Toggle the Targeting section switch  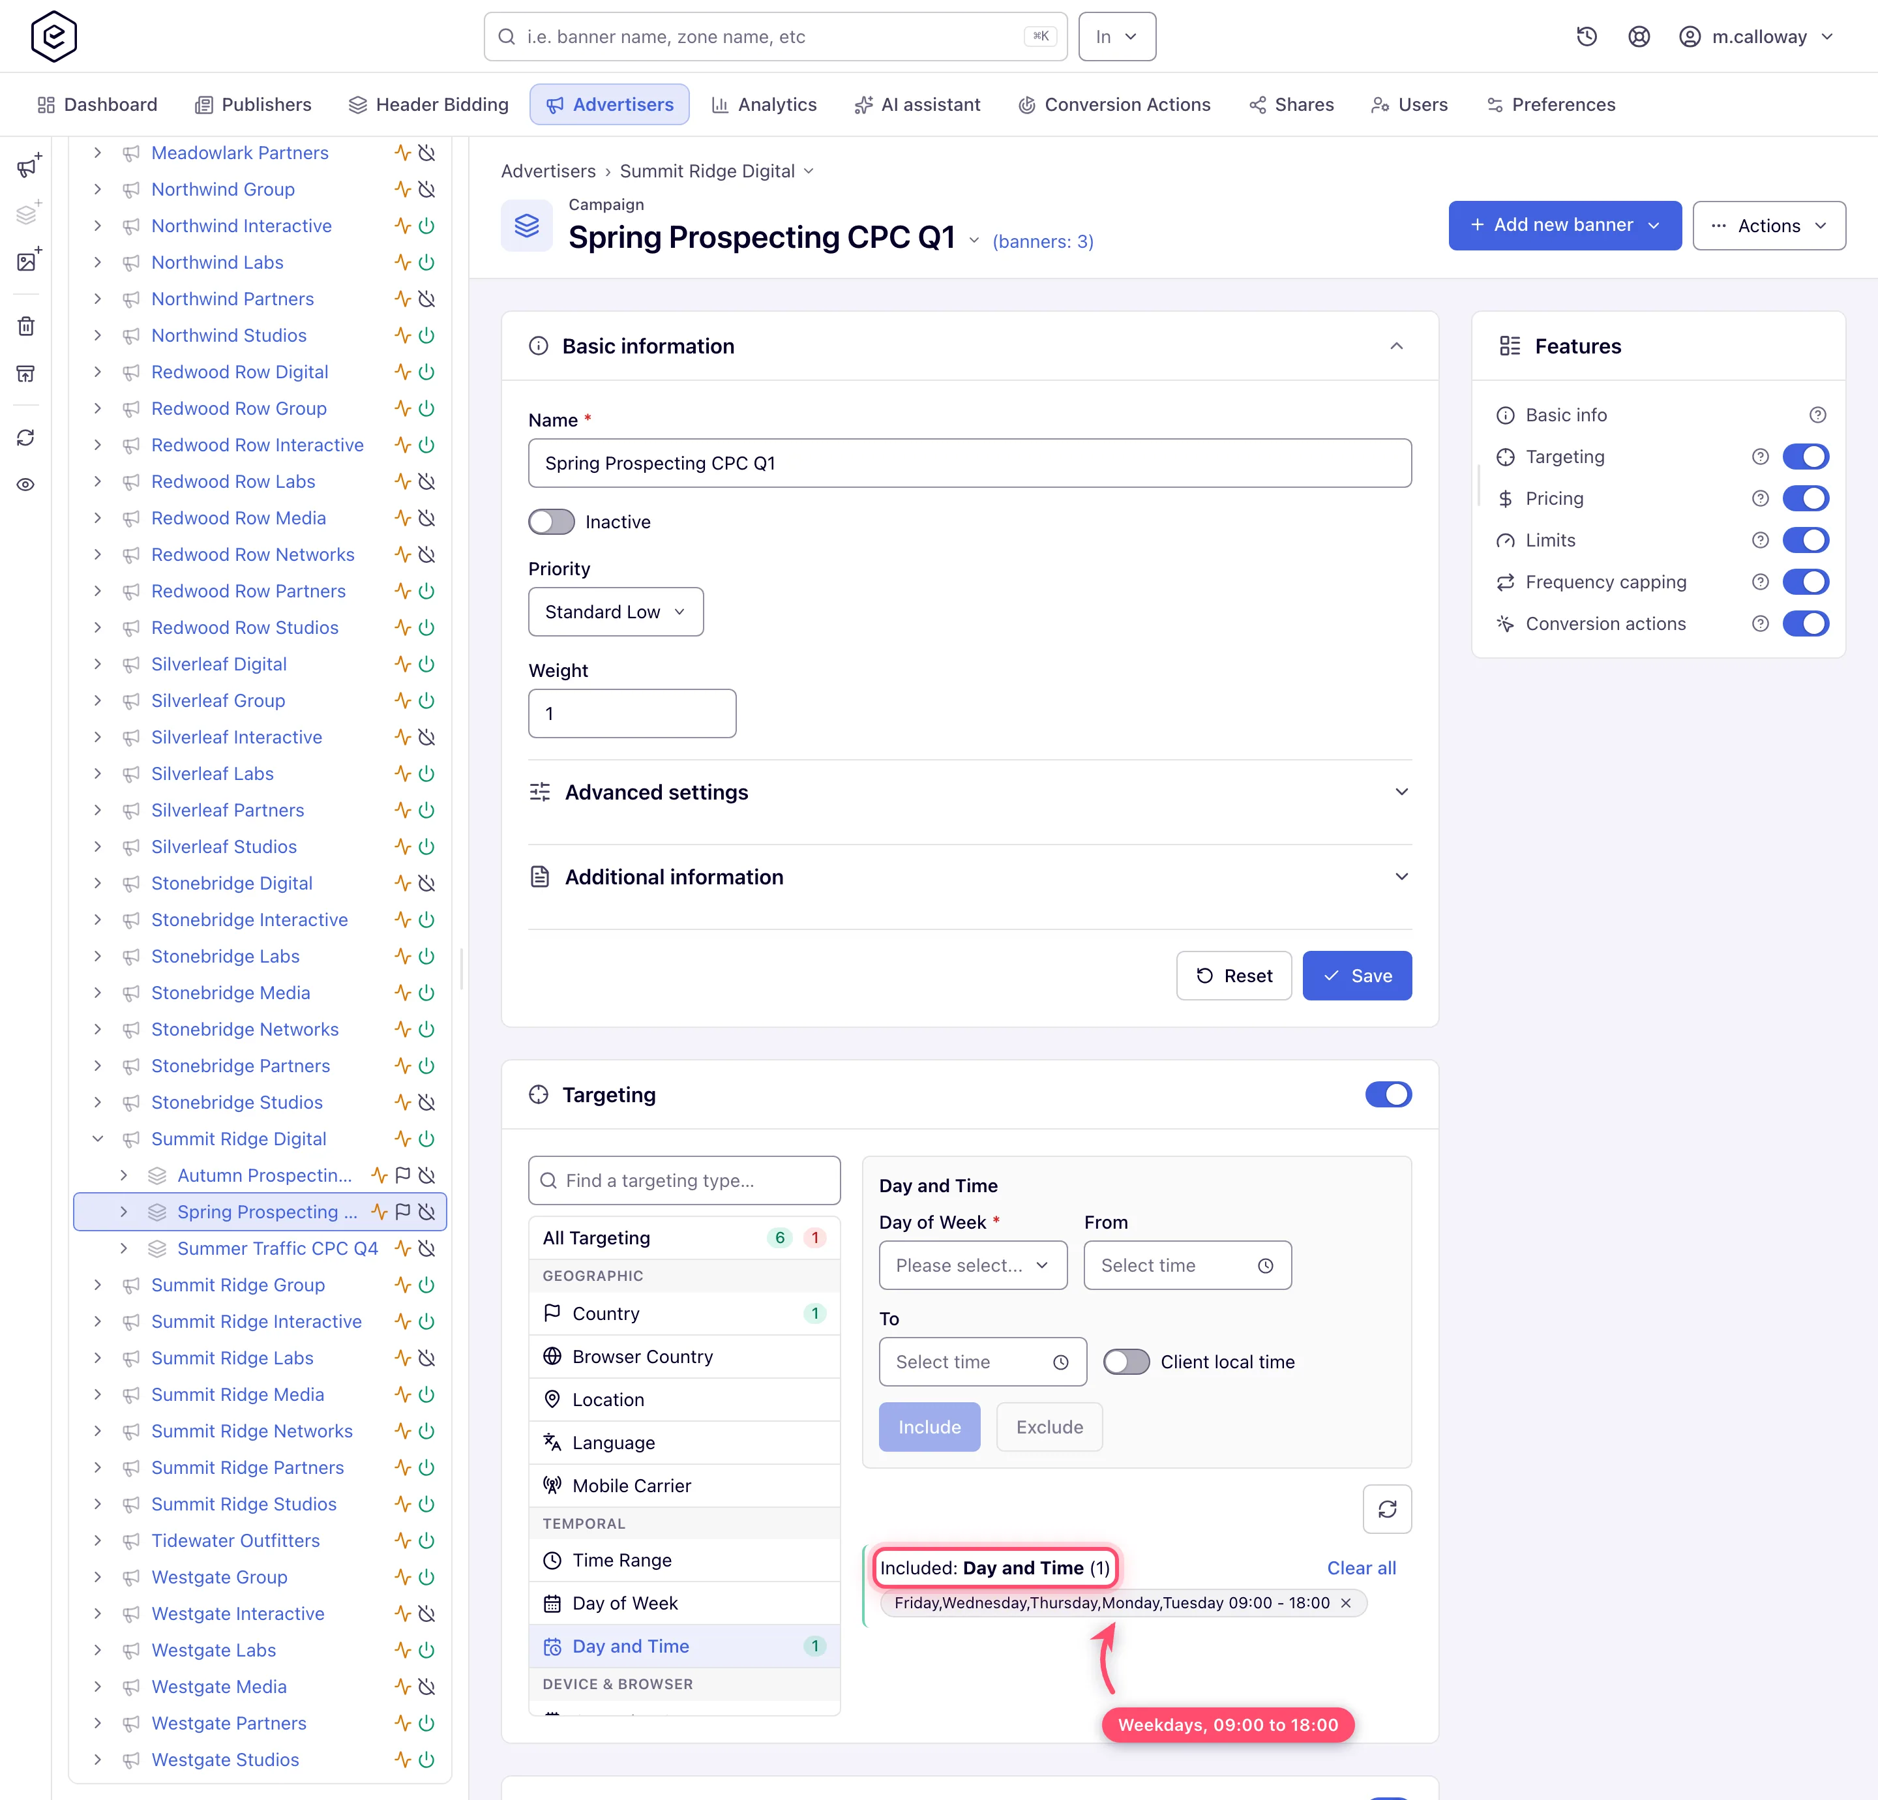coord(1388,1094)
